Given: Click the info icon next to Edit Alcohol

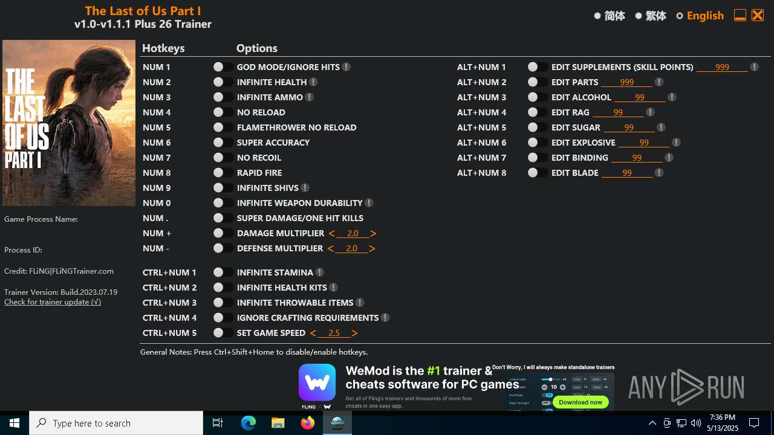Looking at the screenshot, I should tap(671, 97).
